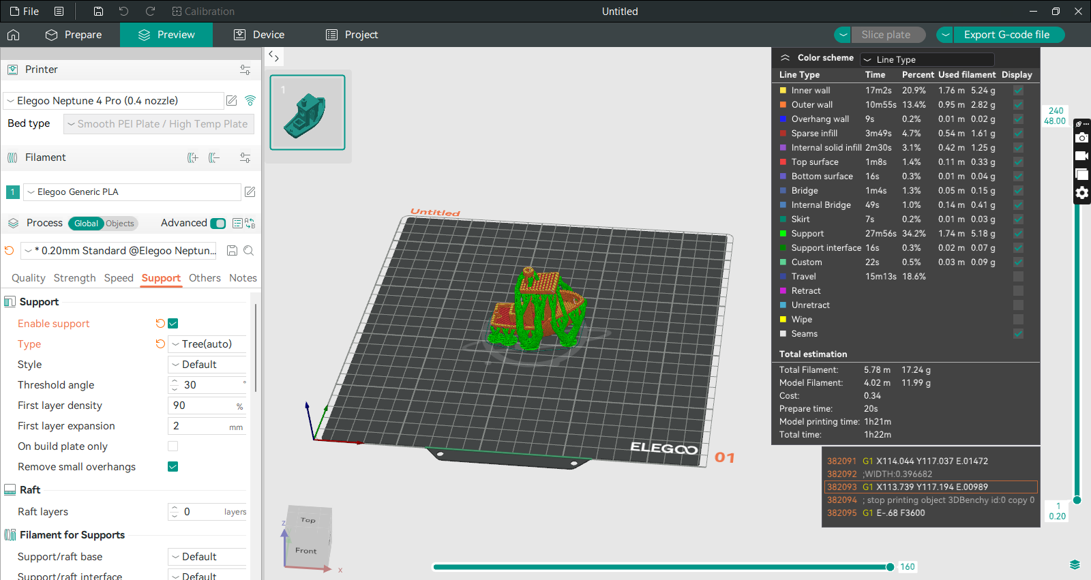Click the undo arrow icon

tap(123, 12)
